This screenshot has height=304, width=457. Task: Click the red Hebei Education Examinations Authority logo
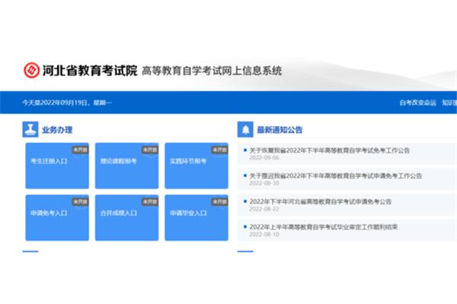pos(31,70)
